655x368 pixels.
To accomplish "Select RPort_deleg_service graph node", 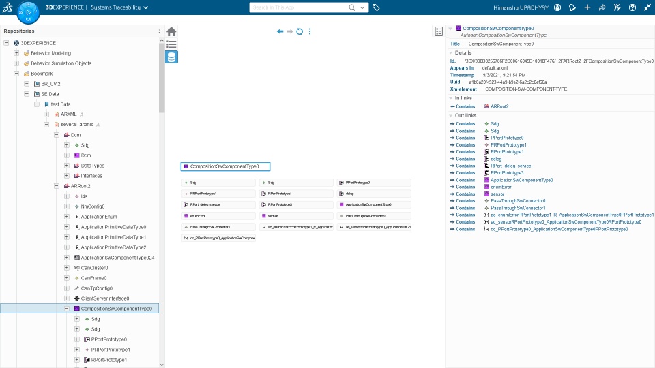I will tap(218, 205).
